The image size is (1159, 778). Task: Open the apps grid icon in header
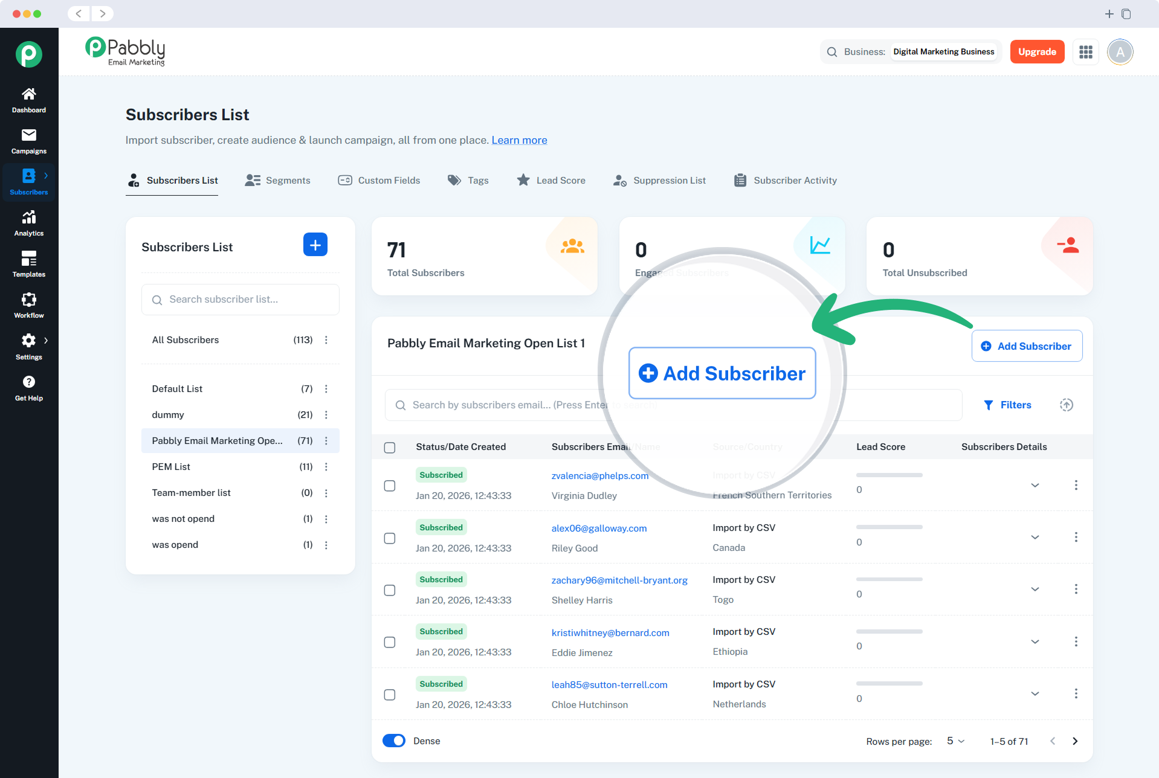coord(1086,52)
